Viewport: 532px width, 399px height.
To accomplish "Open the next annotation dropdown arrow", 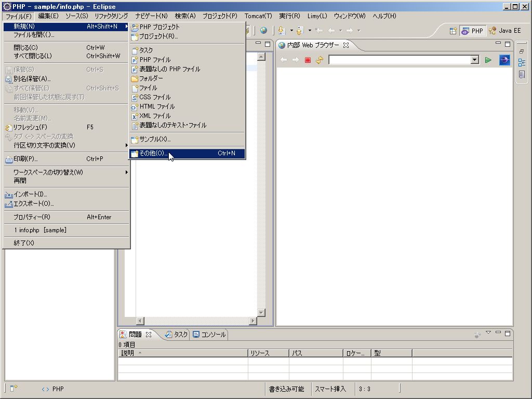I will (291, 31).
